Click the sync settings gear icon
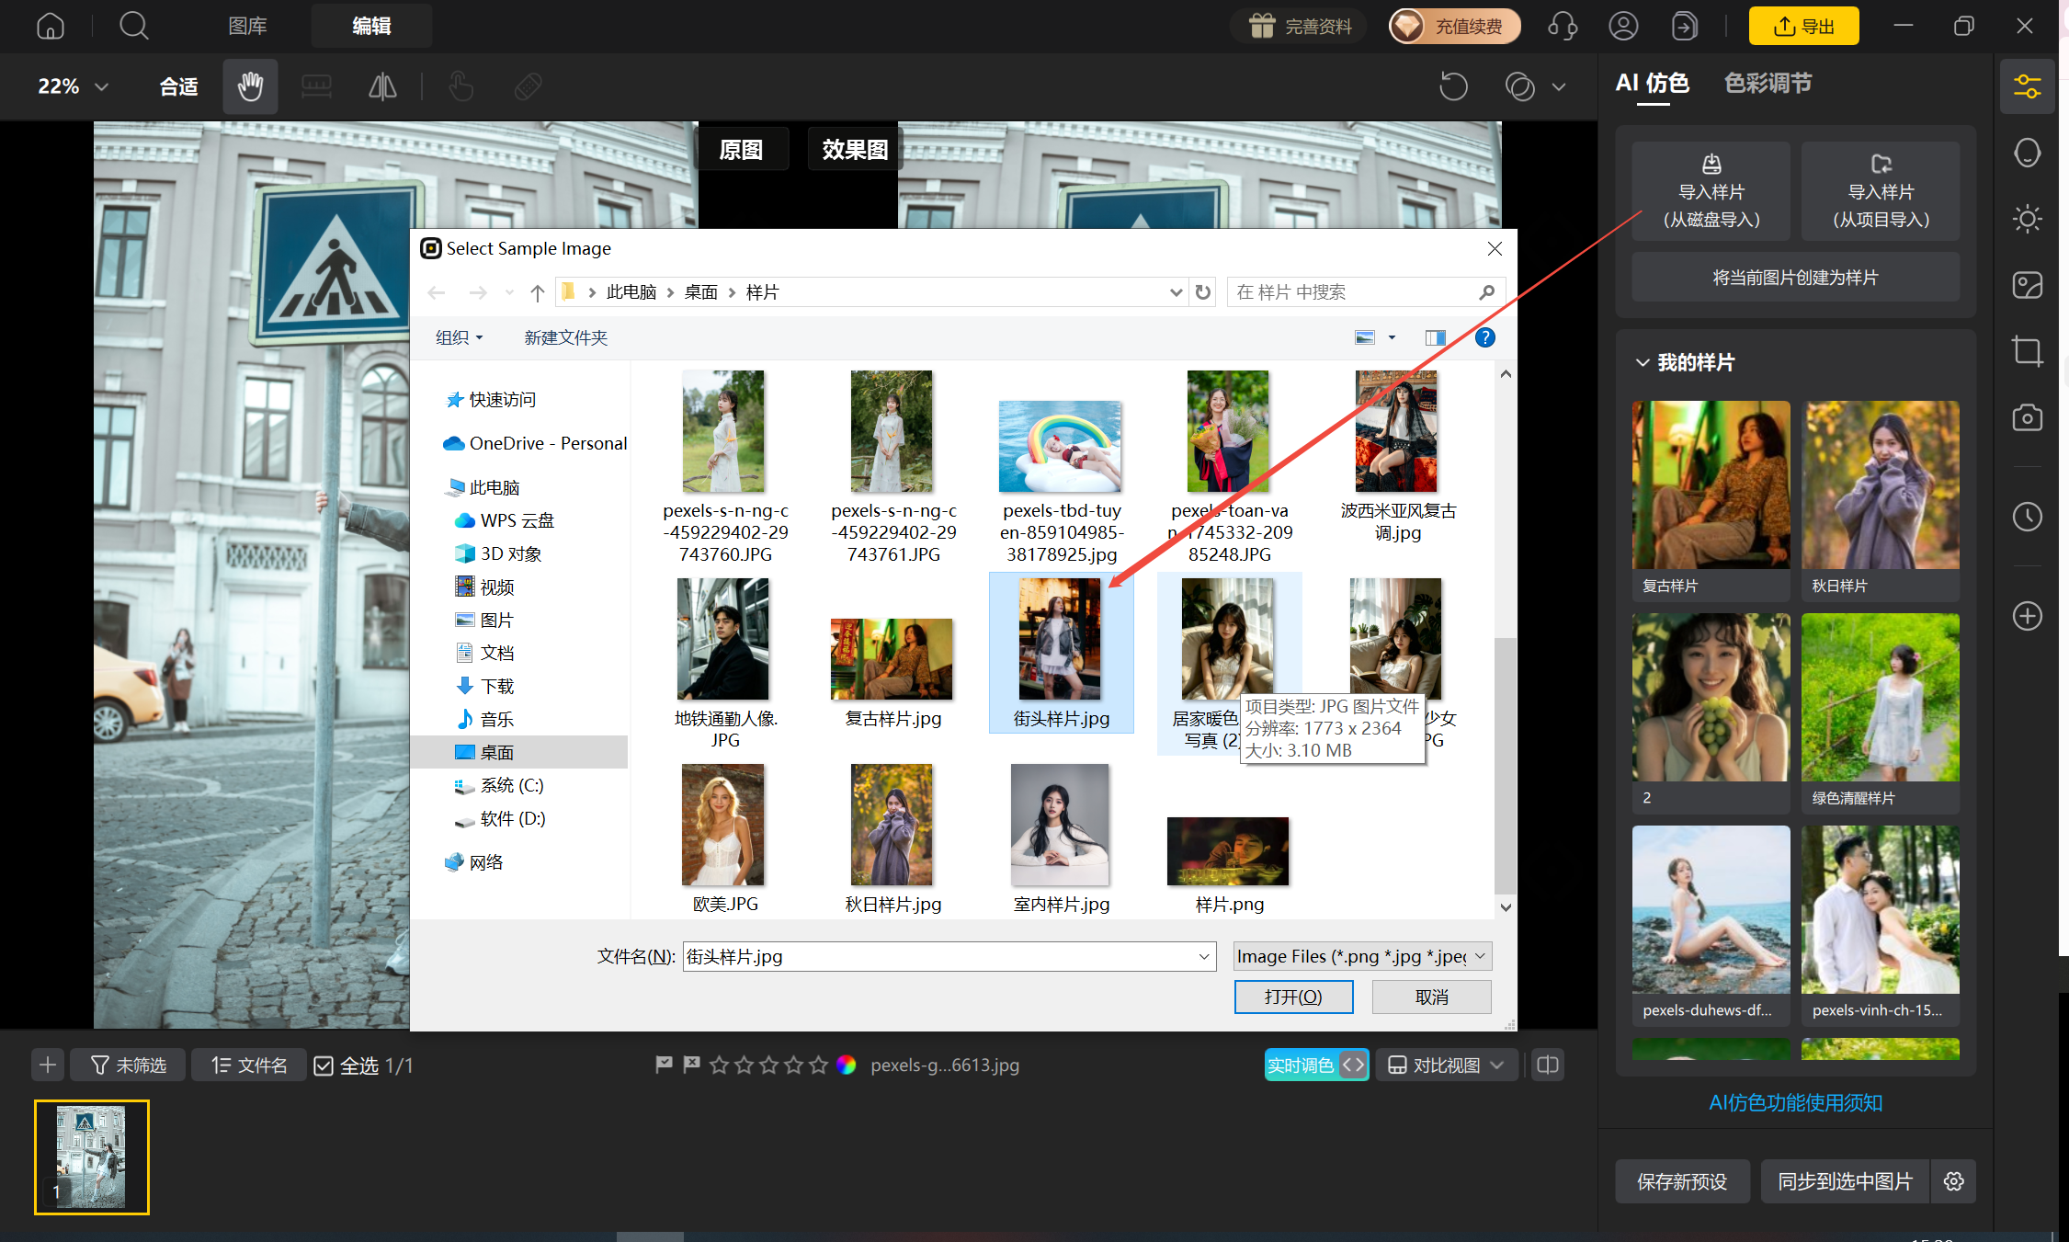The height and width of the screenshot is (1242, 2069). coord(1954,1181)
